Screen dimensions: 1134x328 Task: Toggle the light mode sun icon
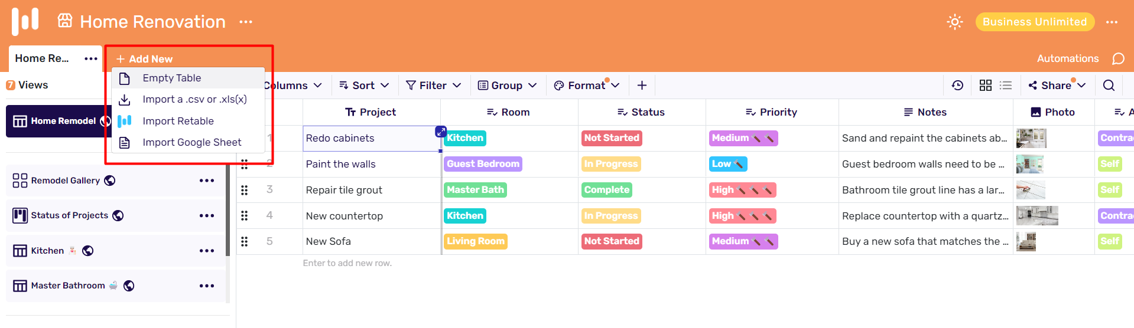pyautogui.click(x=954, y=22)
